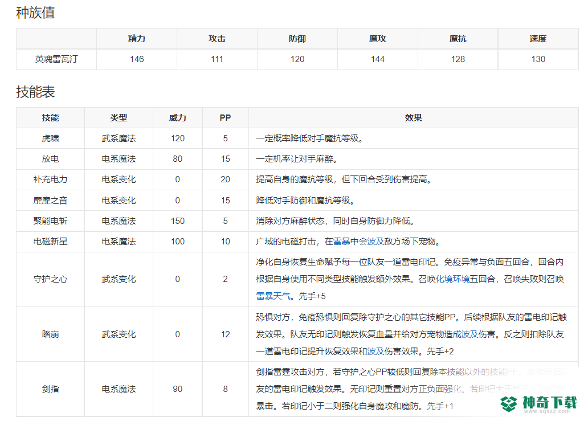Select the 速度 value 130
This screenshot has width=588, height=425.
pyautogui.click(x=538, y=59)
